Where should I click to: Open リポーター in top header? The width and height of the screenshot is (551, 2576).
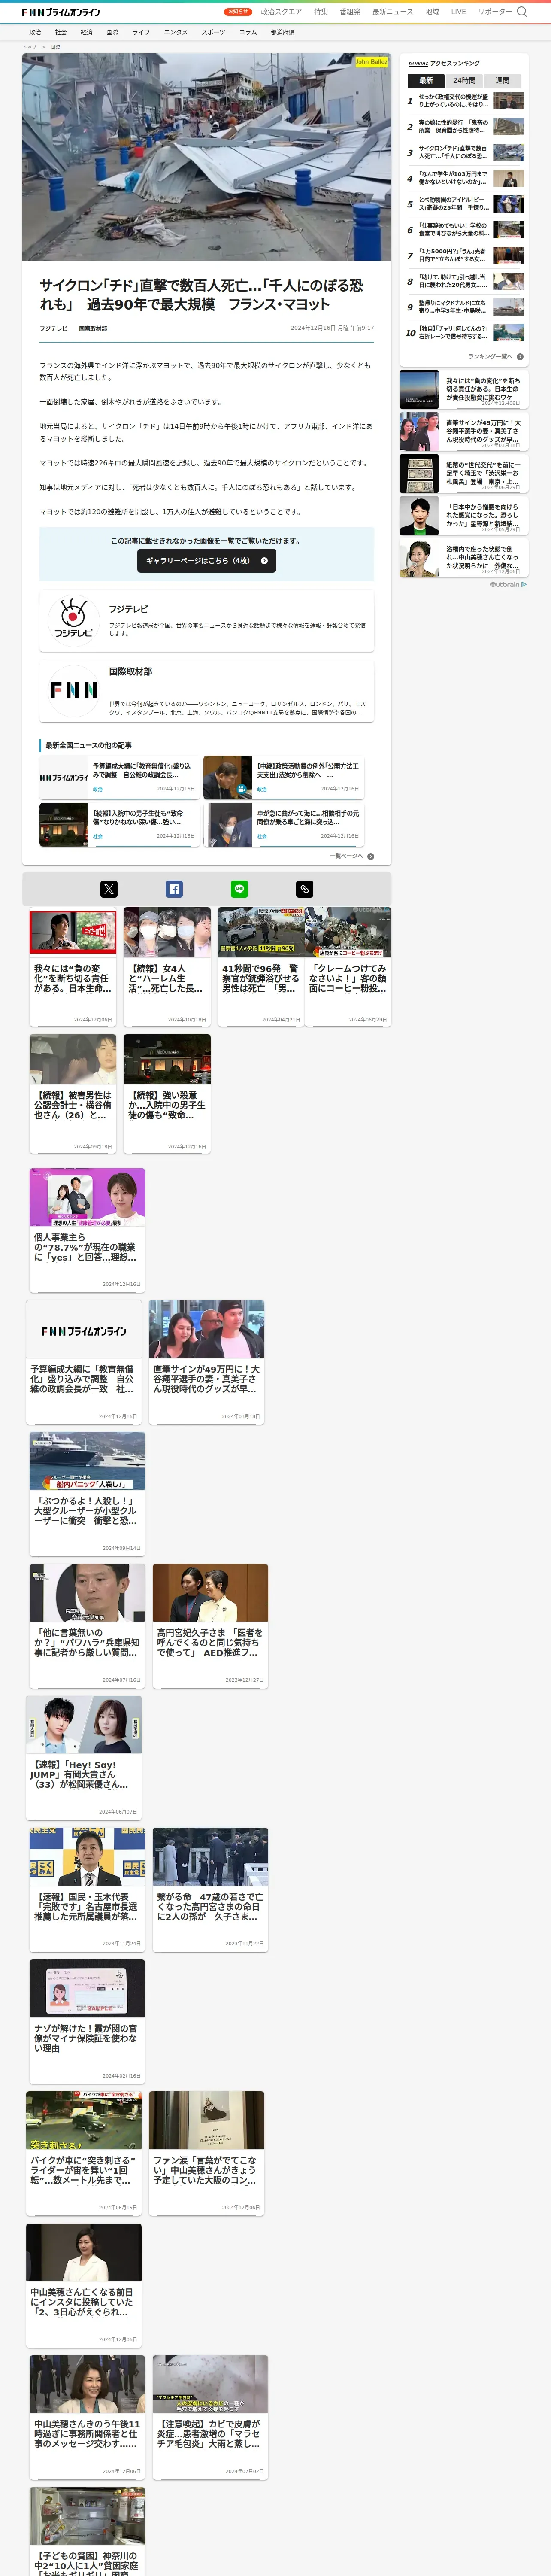[x=495, y=12]
